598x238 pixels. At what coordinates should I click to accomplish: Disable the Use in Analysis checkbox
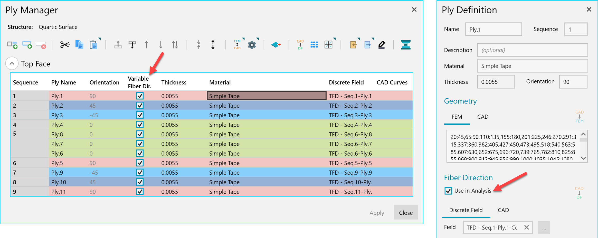tap(448, 191)
